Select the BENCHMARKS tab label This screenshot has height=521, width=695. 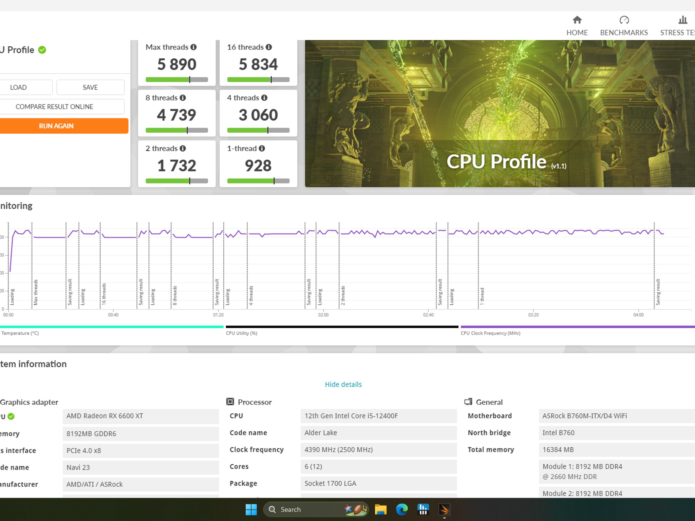(x=624, y=33)
